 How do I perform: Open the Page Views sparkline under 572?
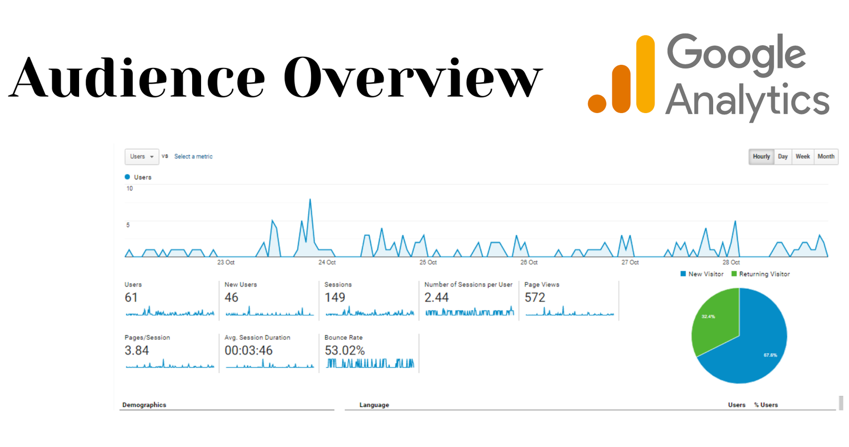tap(570, 312)
